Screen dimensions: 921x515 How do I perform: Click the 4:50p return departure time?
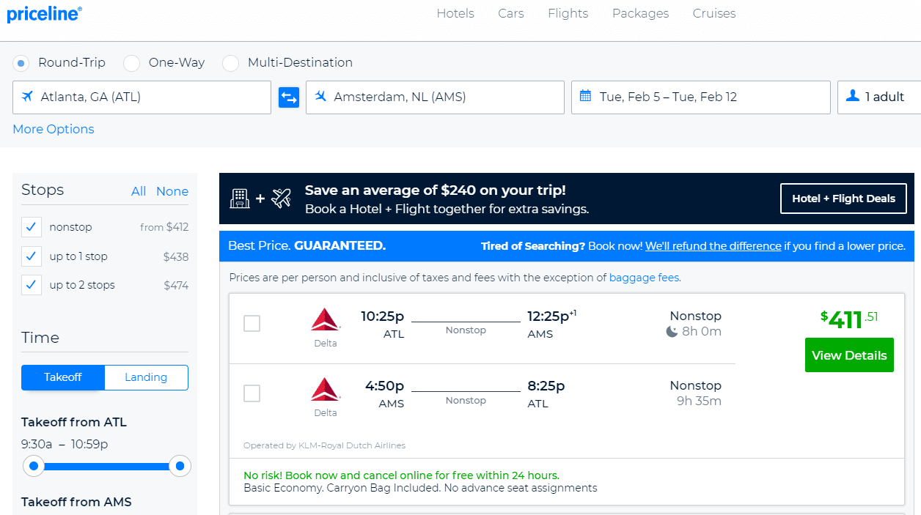(384, 386)
